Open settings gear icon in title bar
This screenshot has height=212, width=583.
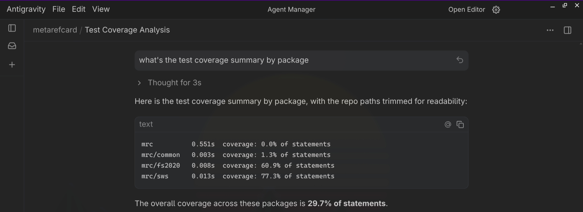tap(496, 10)
